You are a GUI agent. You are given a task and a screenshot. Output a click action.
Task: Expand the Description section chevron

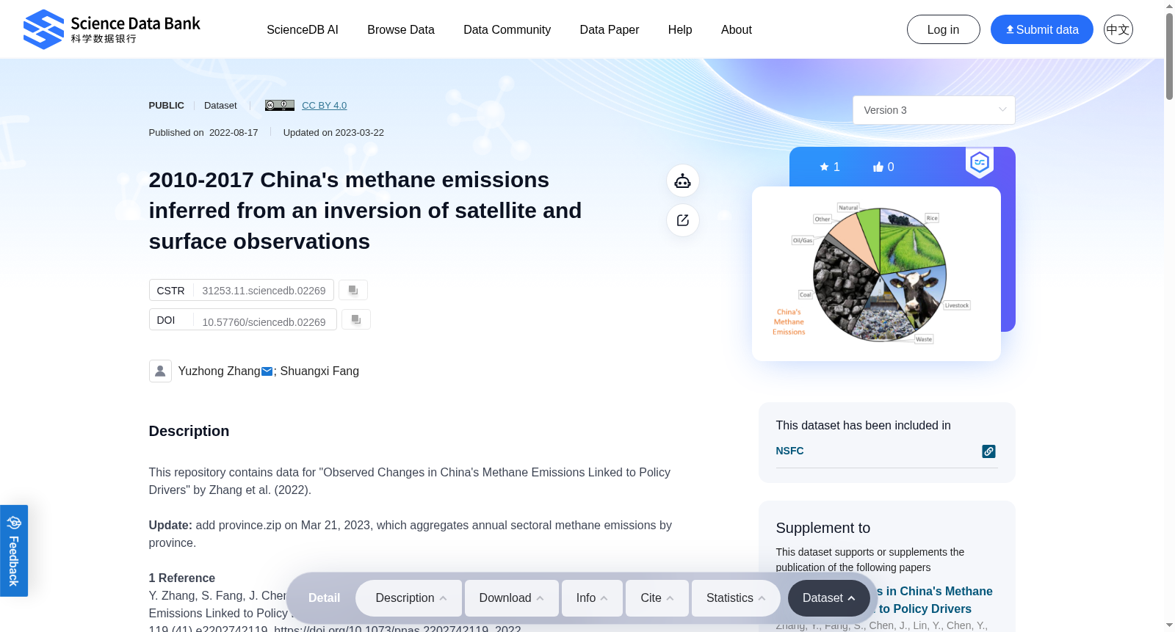click(443, 598)
